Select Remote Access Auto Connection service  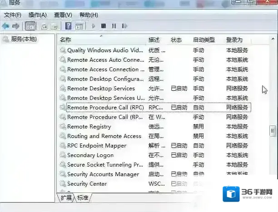click(155, 60)
